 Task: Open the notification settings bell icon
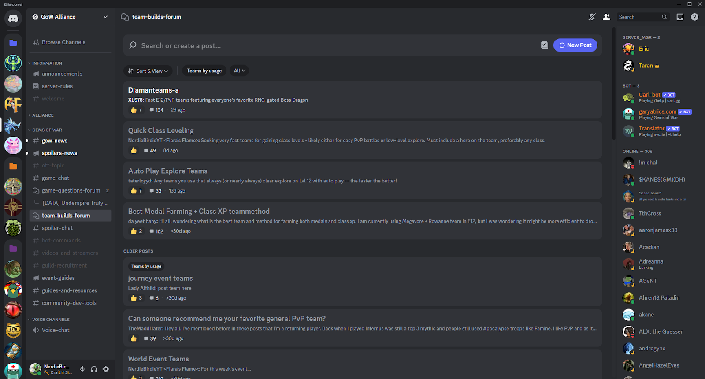(592, 17)
